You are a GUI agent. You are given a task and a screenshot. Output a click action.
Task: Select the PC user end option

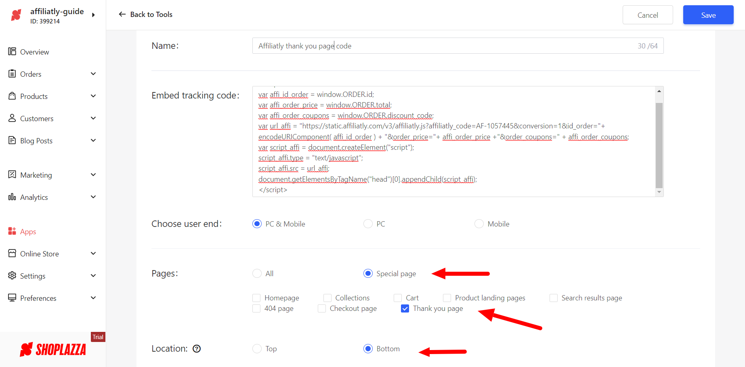point(368,224)
